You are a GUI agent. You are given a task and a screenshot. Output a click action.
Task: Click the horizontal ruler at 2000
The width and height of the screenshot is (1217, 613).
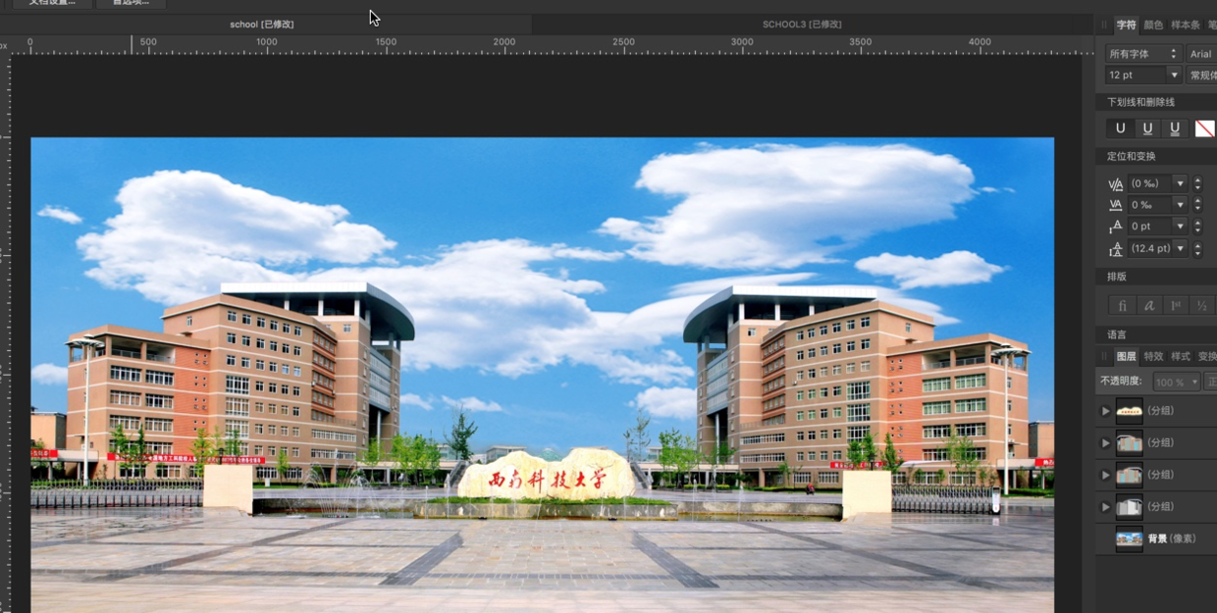click(504, 44)
